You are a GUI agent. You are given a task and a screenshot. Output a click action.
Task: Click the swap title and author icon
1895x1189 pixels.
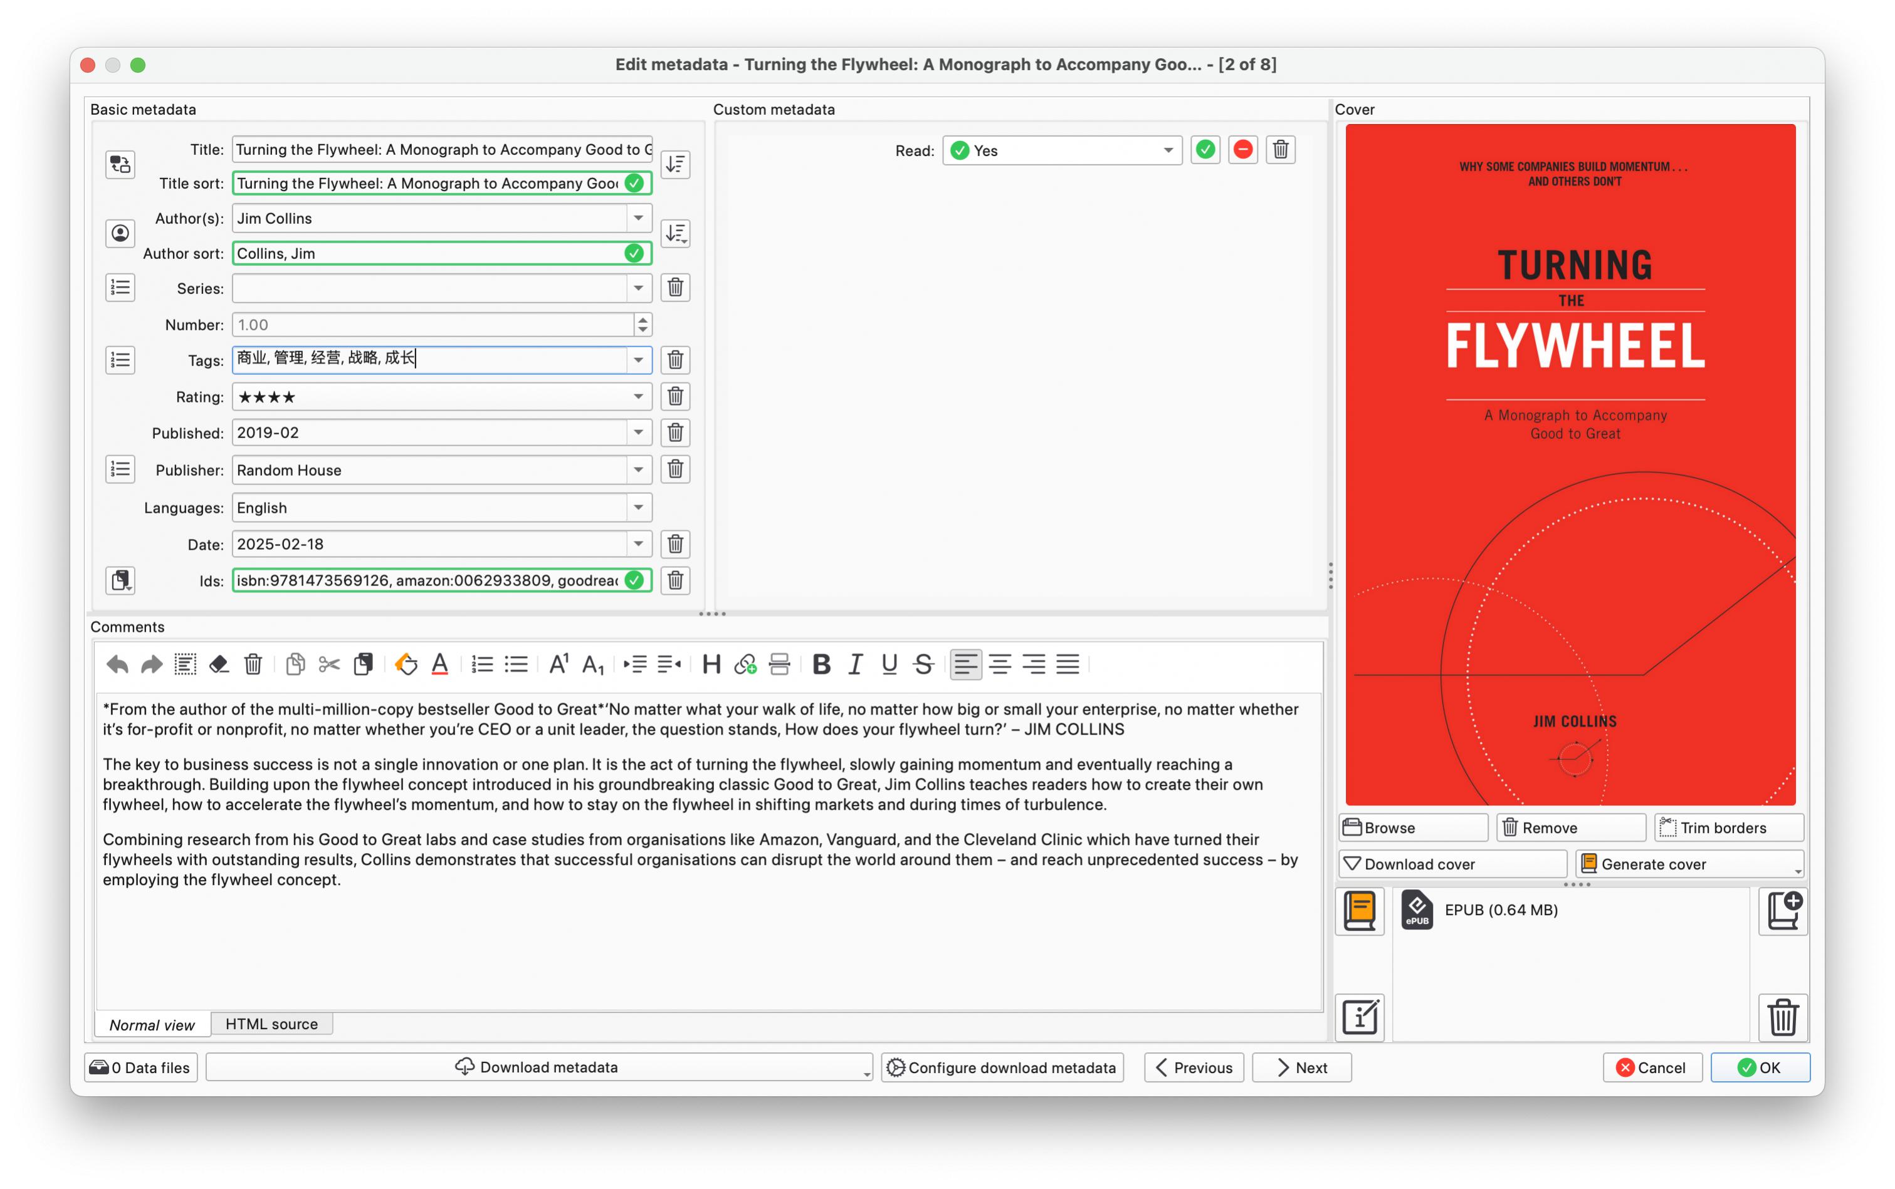(x=120, y=164)
